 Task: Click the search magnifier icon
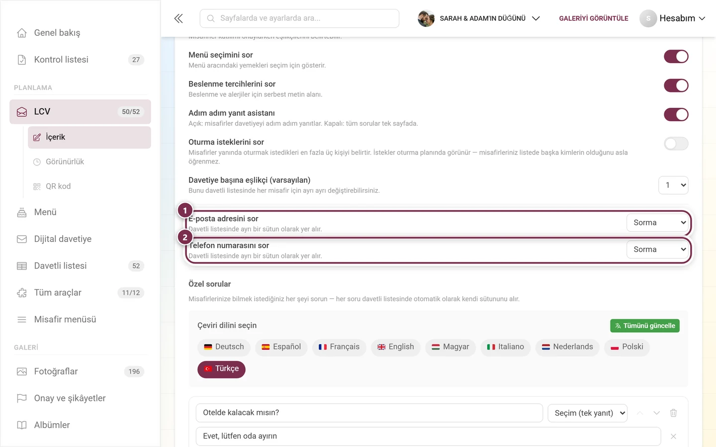(x=211, y=18)
